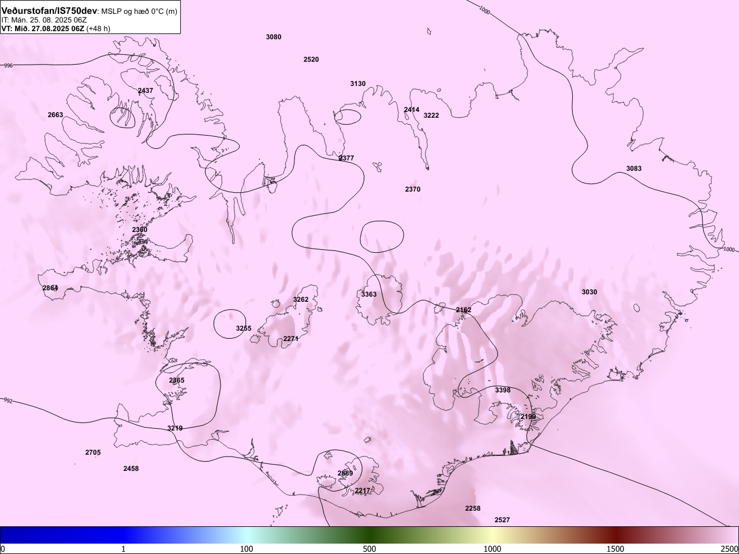The image size is (739, 554).
Task: Click the 2889 height value
Action: click(345, 473)
